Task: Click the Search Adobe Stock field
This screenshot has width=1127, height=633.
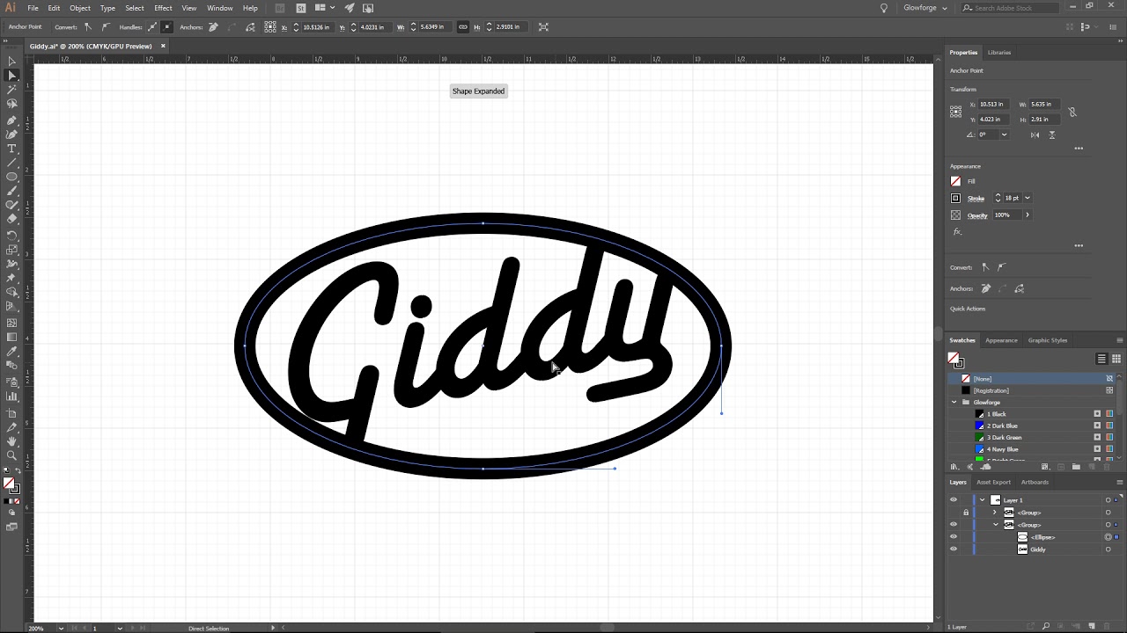Action: coord(1009,8)
